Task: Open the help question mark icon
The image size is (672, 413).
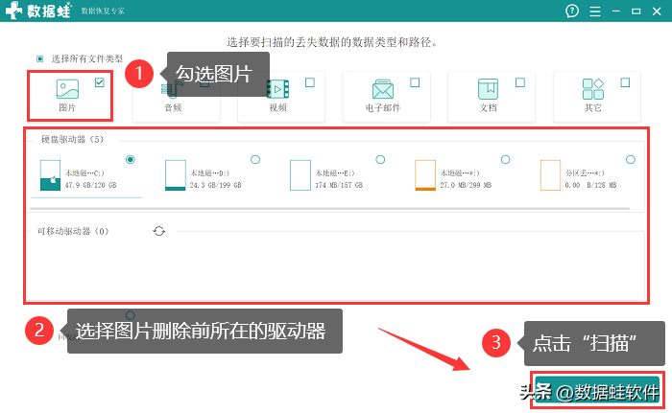Action: (x=572, y=11)
